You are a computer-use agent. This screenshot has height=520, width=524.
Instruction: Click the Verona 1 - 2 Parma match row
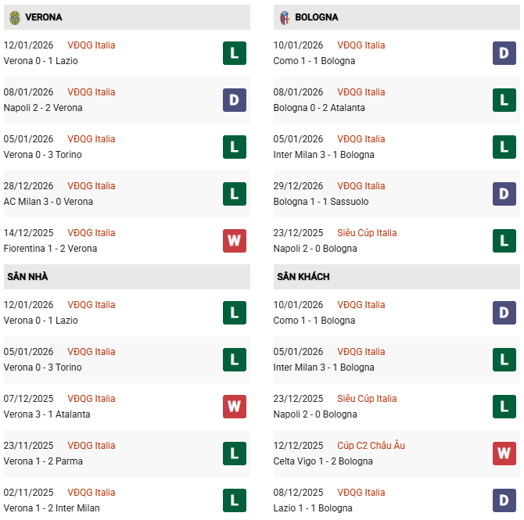click(x=44, y=461)
